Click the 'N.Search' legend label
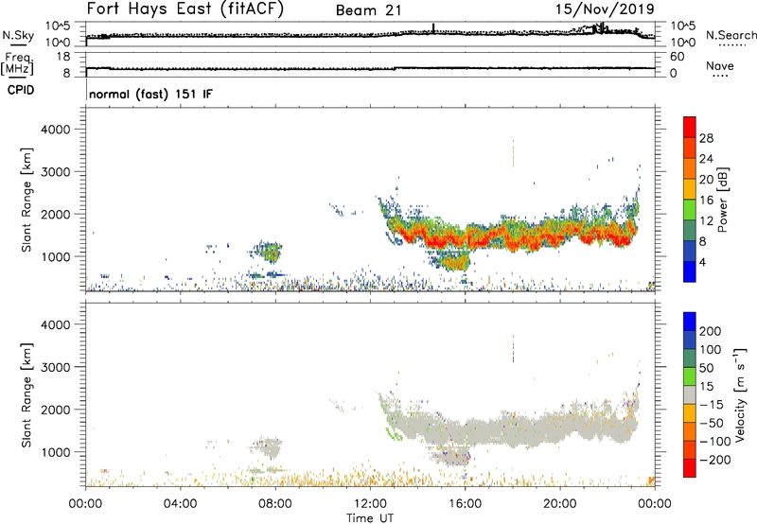 [731, 35]
